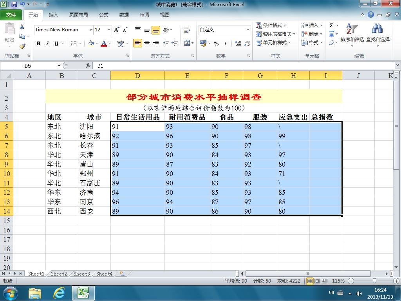Click the zoom out minus button
Viewport: 401px width, 301px height.
click(351, 281)
